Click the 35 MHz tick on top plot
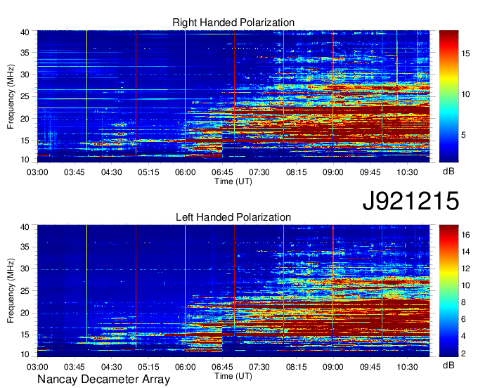The height and width of the screenshot is (388, 478). (x=25, y=53)
